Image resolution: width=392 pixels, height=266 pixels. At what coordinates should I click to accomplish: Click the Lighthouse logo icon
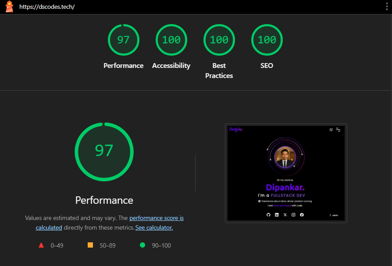[x=9, y=7]
